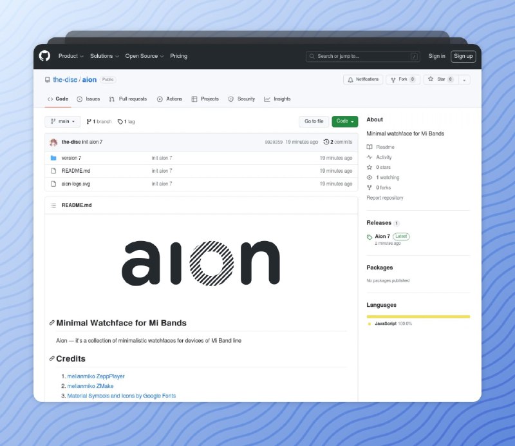Viewport: 515px width, 446px height.
Task: Open the Projects tab
Action: point(205,99)
